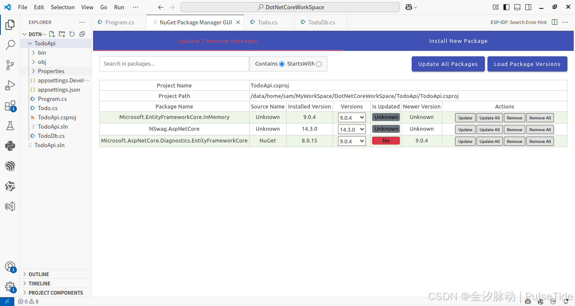This screenshot has height=306, width=575.
Task: Toggle secondary side bar icon
Action: (528, 7)
